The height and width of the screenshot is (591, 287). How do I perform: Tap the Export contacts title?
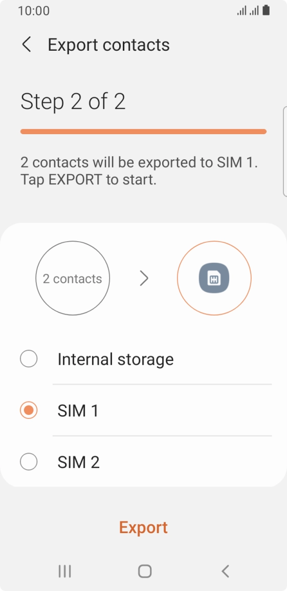[x=108, y=45]
